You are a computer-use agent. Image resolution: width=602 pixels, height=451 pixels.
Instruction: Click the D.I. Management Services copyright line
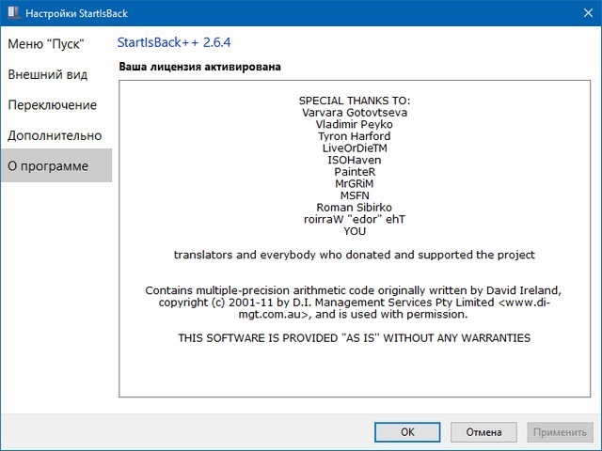[x=355, y=303]
